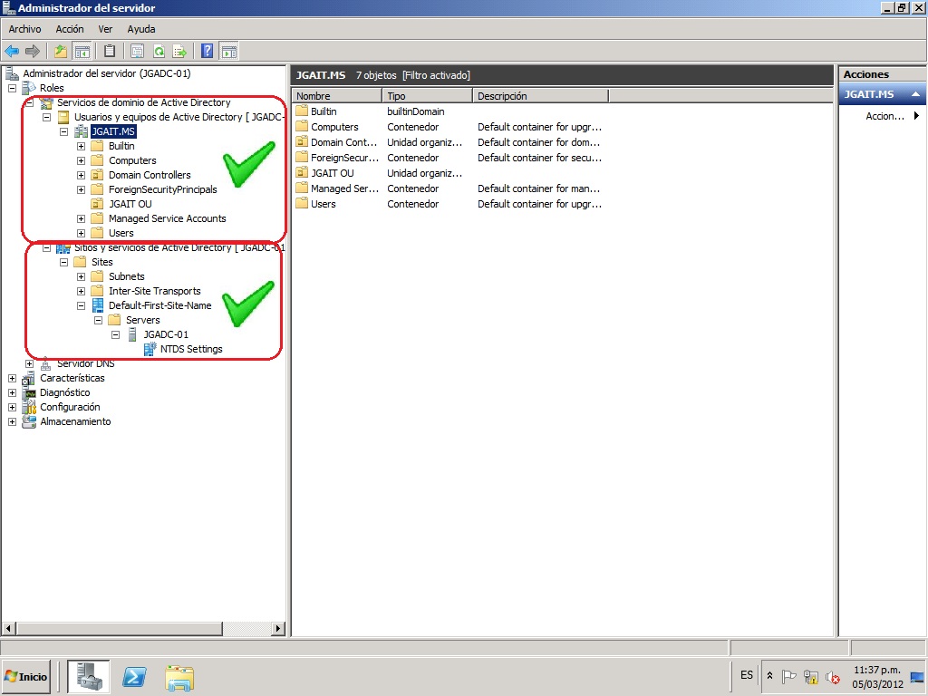Open Windows Explorer from the taskbar
Image resolution: width=928 pixels, height=696 pixels.
pos(179,678)
